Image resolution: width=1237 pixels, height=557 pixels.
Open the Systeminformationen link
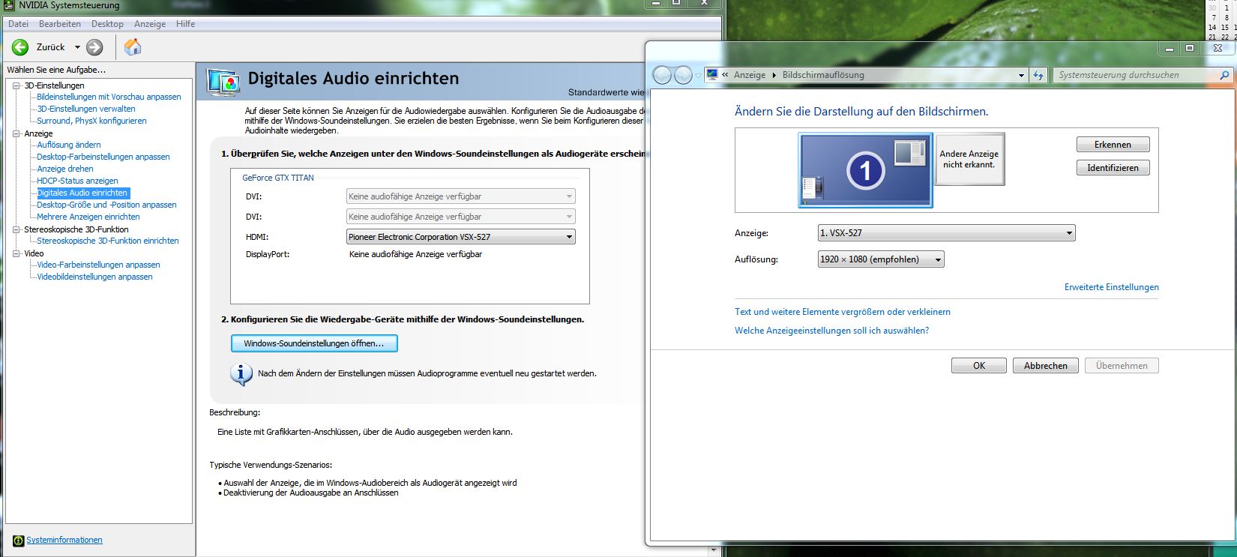pos(64,541)
